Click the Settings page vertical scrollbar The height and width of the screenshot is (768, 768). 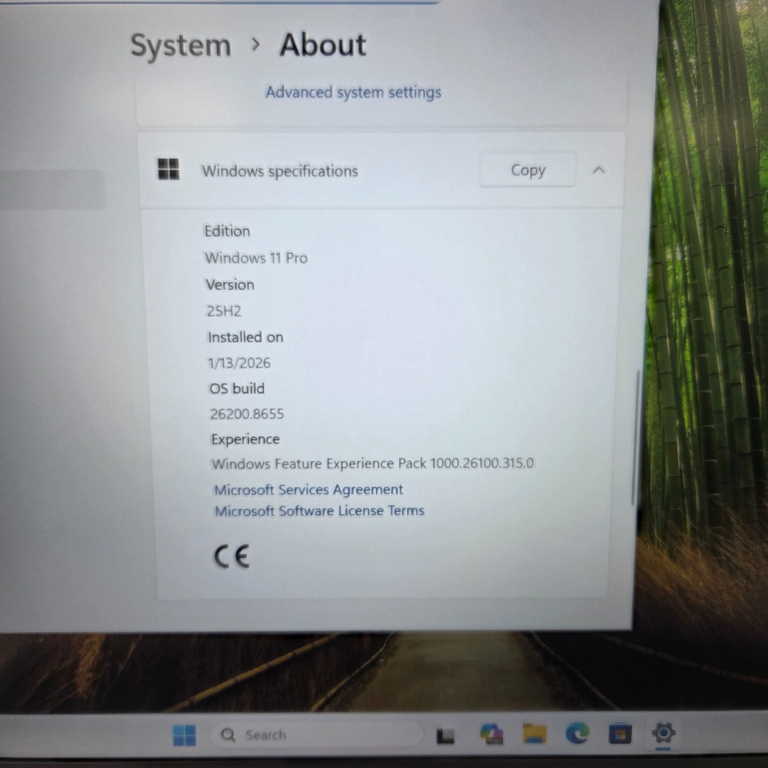[636, 438]
